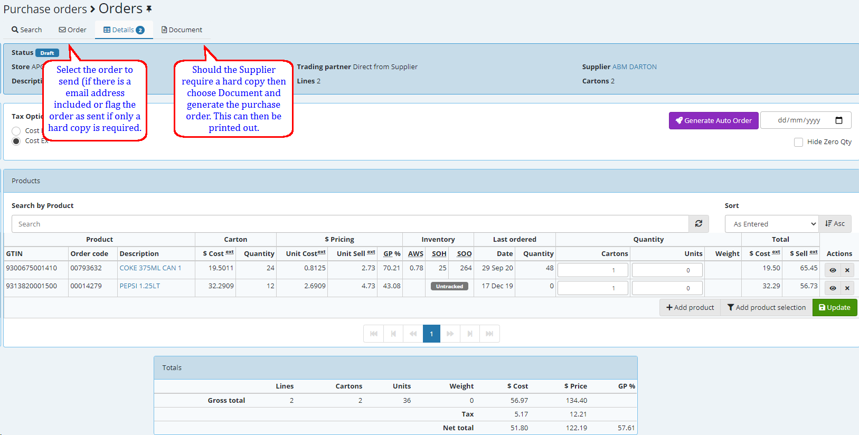Click order code 00793632 cell
Image resolution: width=859 pixels, height=435 pixels.
click(x=86, y=268)
